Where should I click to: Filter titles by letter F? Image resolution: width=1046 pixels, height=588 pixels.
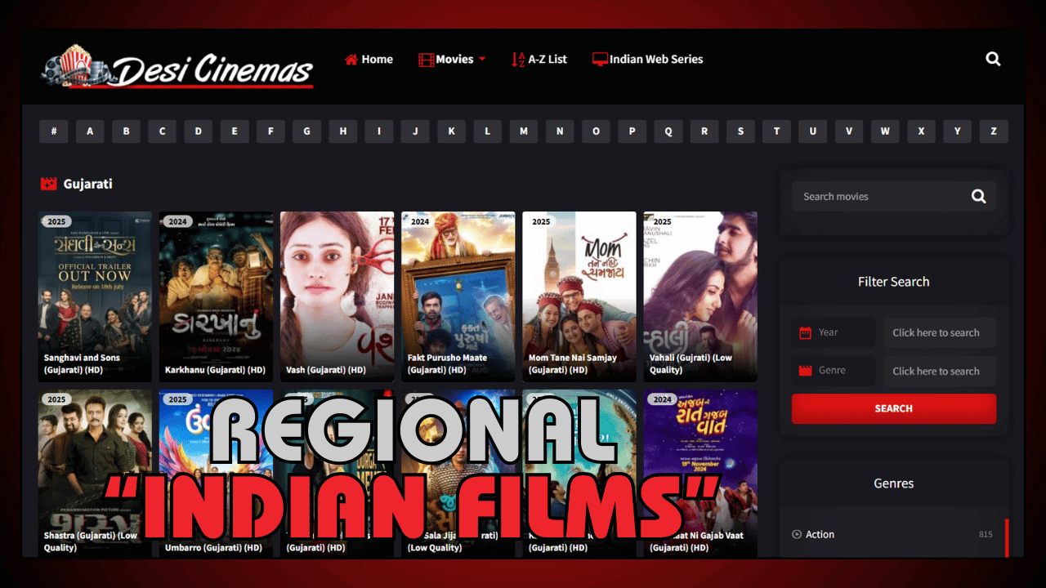270,131
